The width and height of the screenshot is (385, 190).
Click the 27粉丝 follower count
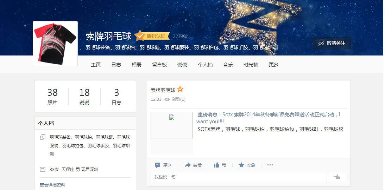click(181, 36)
